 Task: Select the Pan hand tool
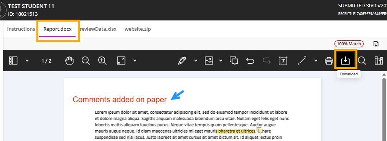tap(69, 61)
